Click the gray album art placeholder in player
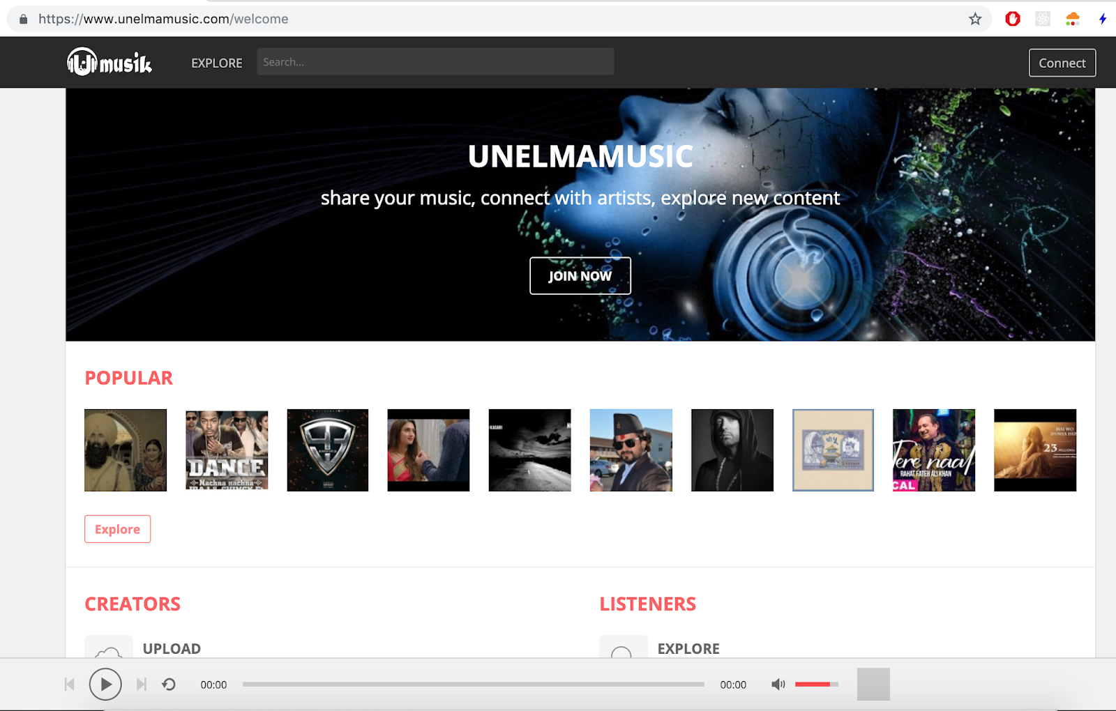The image size is (1116, 711). pyautogui.click(x=873, y=685)
